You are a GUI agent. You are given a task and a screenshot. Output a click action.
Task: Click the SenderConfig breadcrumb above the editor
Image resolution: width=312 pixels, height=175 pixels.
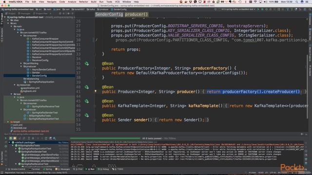coord(109,14)
